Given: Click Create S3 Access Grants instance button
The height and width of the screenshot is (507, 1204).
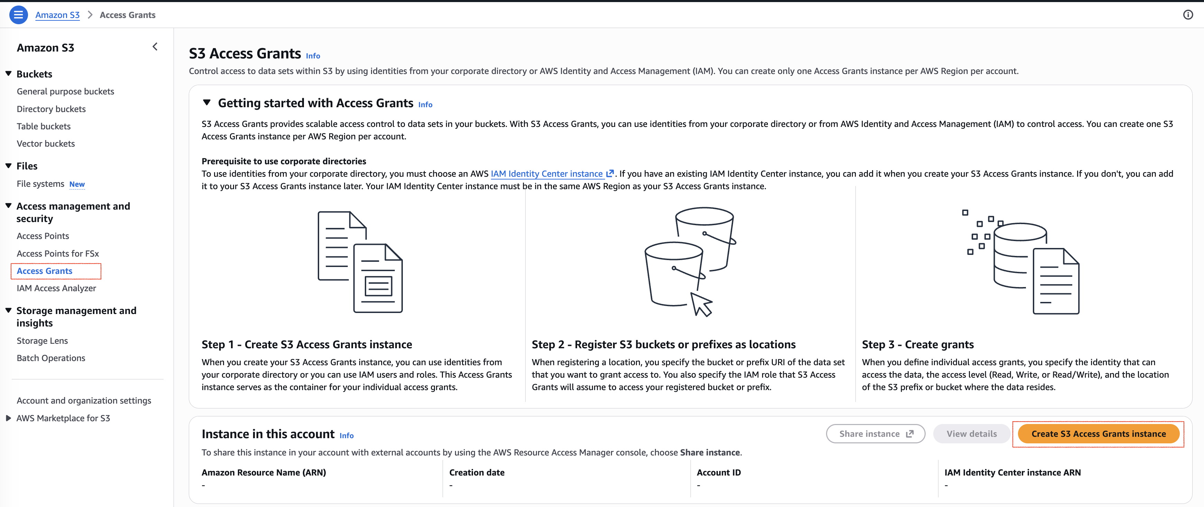Looking at the screenshot, I should click(x=1099, y=434).
